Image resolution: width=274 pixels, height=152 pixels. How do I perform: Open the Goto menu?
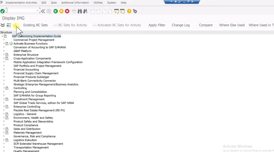(x=54, y=3)
